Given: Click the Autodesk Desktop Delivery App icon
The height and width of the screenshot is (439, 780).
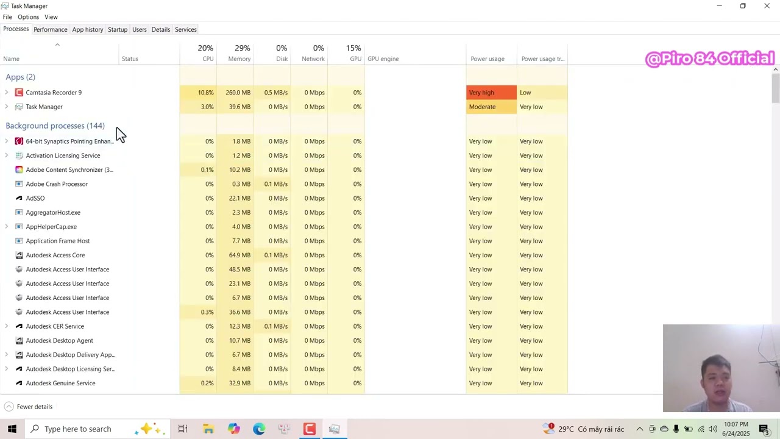Looking at the screenshot, I should [19, 355].
